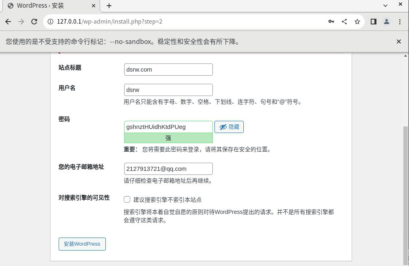Screen dimensions: 409x266
Task: Open Chrome three-dot menu
Action: 400,22
